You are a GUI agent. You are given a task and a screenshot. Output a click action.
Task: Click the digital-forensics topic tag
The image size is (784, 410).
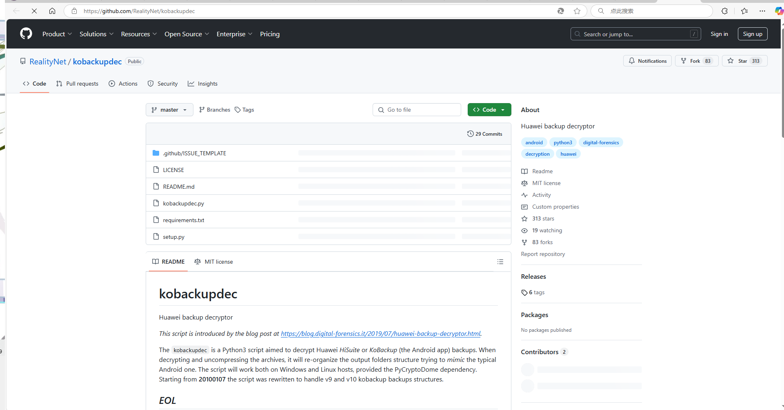tap(601, 142)
